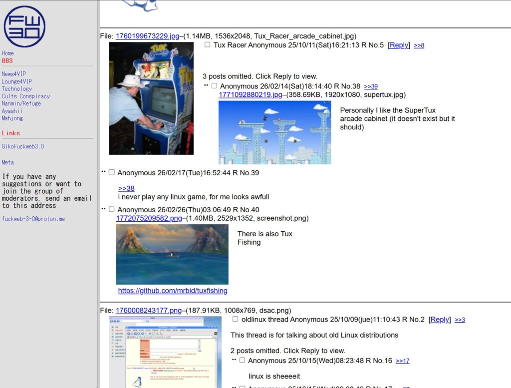Click Reply on Tux Racer thread
Viewport: 511px width, 388px height.
pos(399,45)
